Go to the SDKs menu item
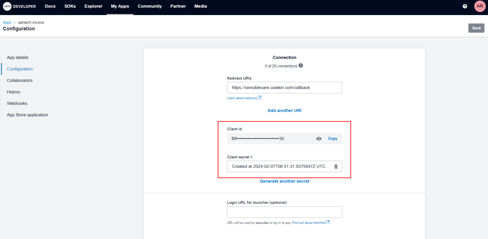The height and width of the screenshot is (239, 488). 70,6
